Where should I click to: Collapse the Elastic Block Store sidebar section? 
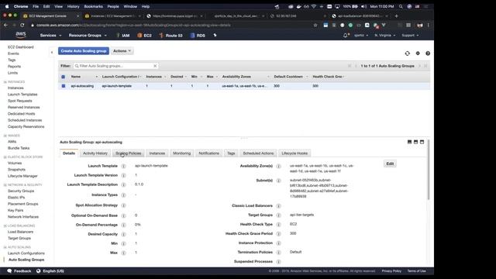click(5, 157)
